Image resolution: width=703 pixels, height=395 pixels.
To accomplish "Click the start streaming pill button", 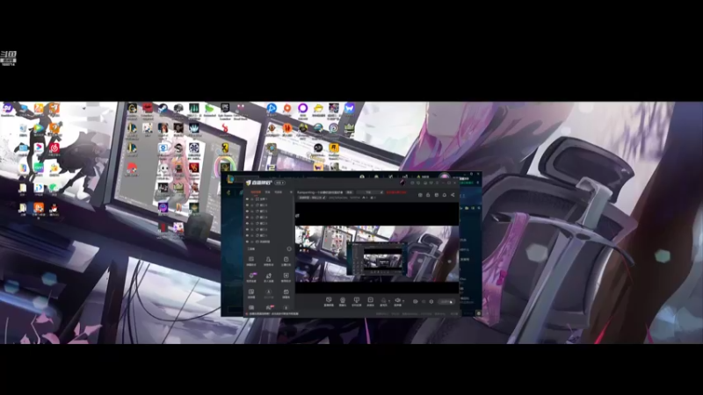I will pos(446,302).
